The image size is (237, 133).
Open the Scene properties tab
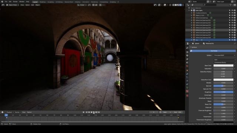tap(187, 62)
